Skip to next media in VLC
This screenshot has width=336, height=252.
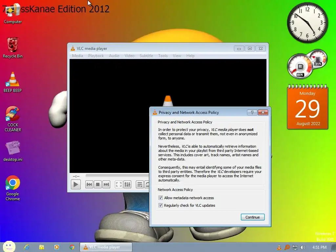tap(106, 184)
